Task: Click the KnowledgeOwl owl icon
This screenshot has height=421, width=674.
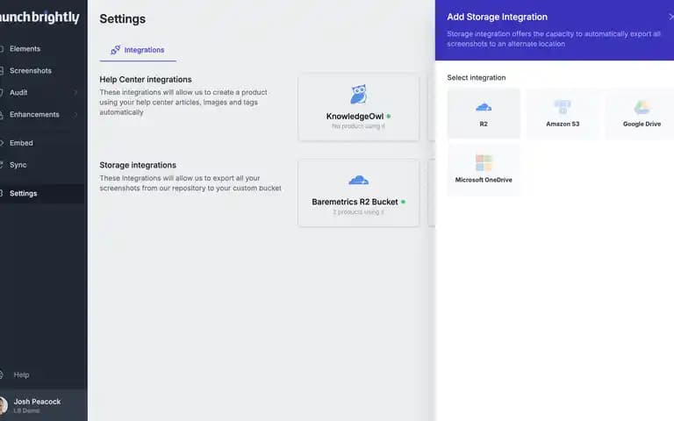Action: pos(358,95)
